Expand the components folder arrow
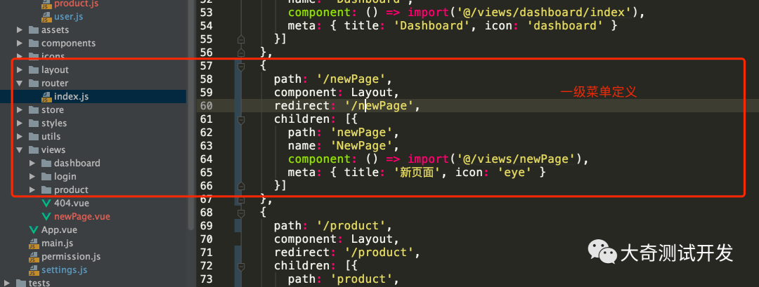 [20, 43]
